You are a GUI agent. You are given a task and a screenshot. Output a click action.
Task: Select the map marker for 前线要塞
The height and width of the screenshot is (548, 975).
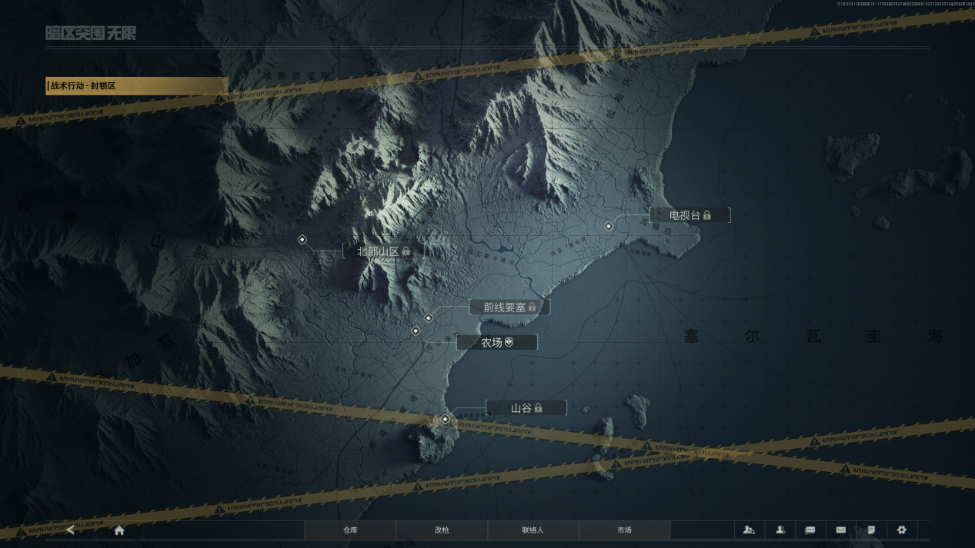(x=429, y=318)
